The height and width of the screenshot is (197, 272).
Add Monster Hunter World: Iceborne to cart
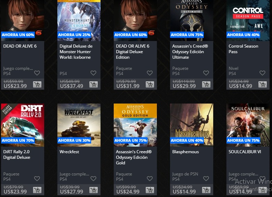[94, 84]
